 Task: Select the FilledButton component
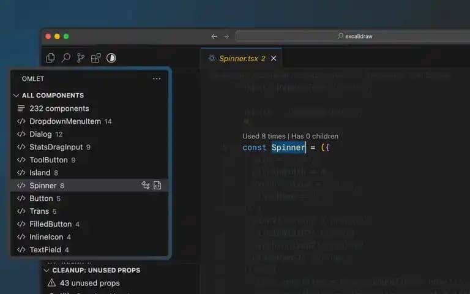coord(89,224)
